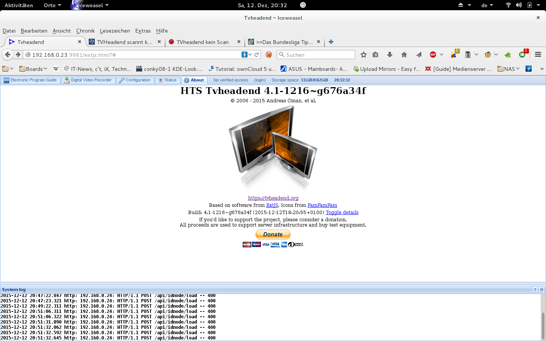The height and width of the screenshot is (341, 546).
Task: Close the Tvheadend browser tab
Action: pyautogui.click(x=80, y=42)
